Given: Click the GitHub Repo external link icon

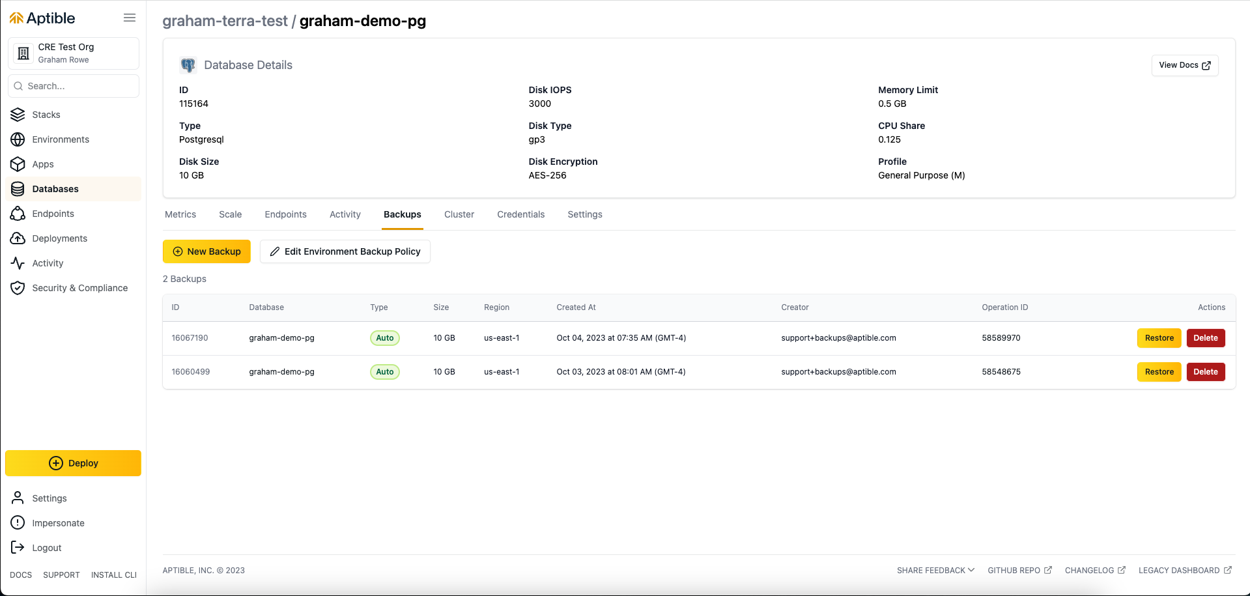Looking at the screenshot, I should [x=1048, y=570].
